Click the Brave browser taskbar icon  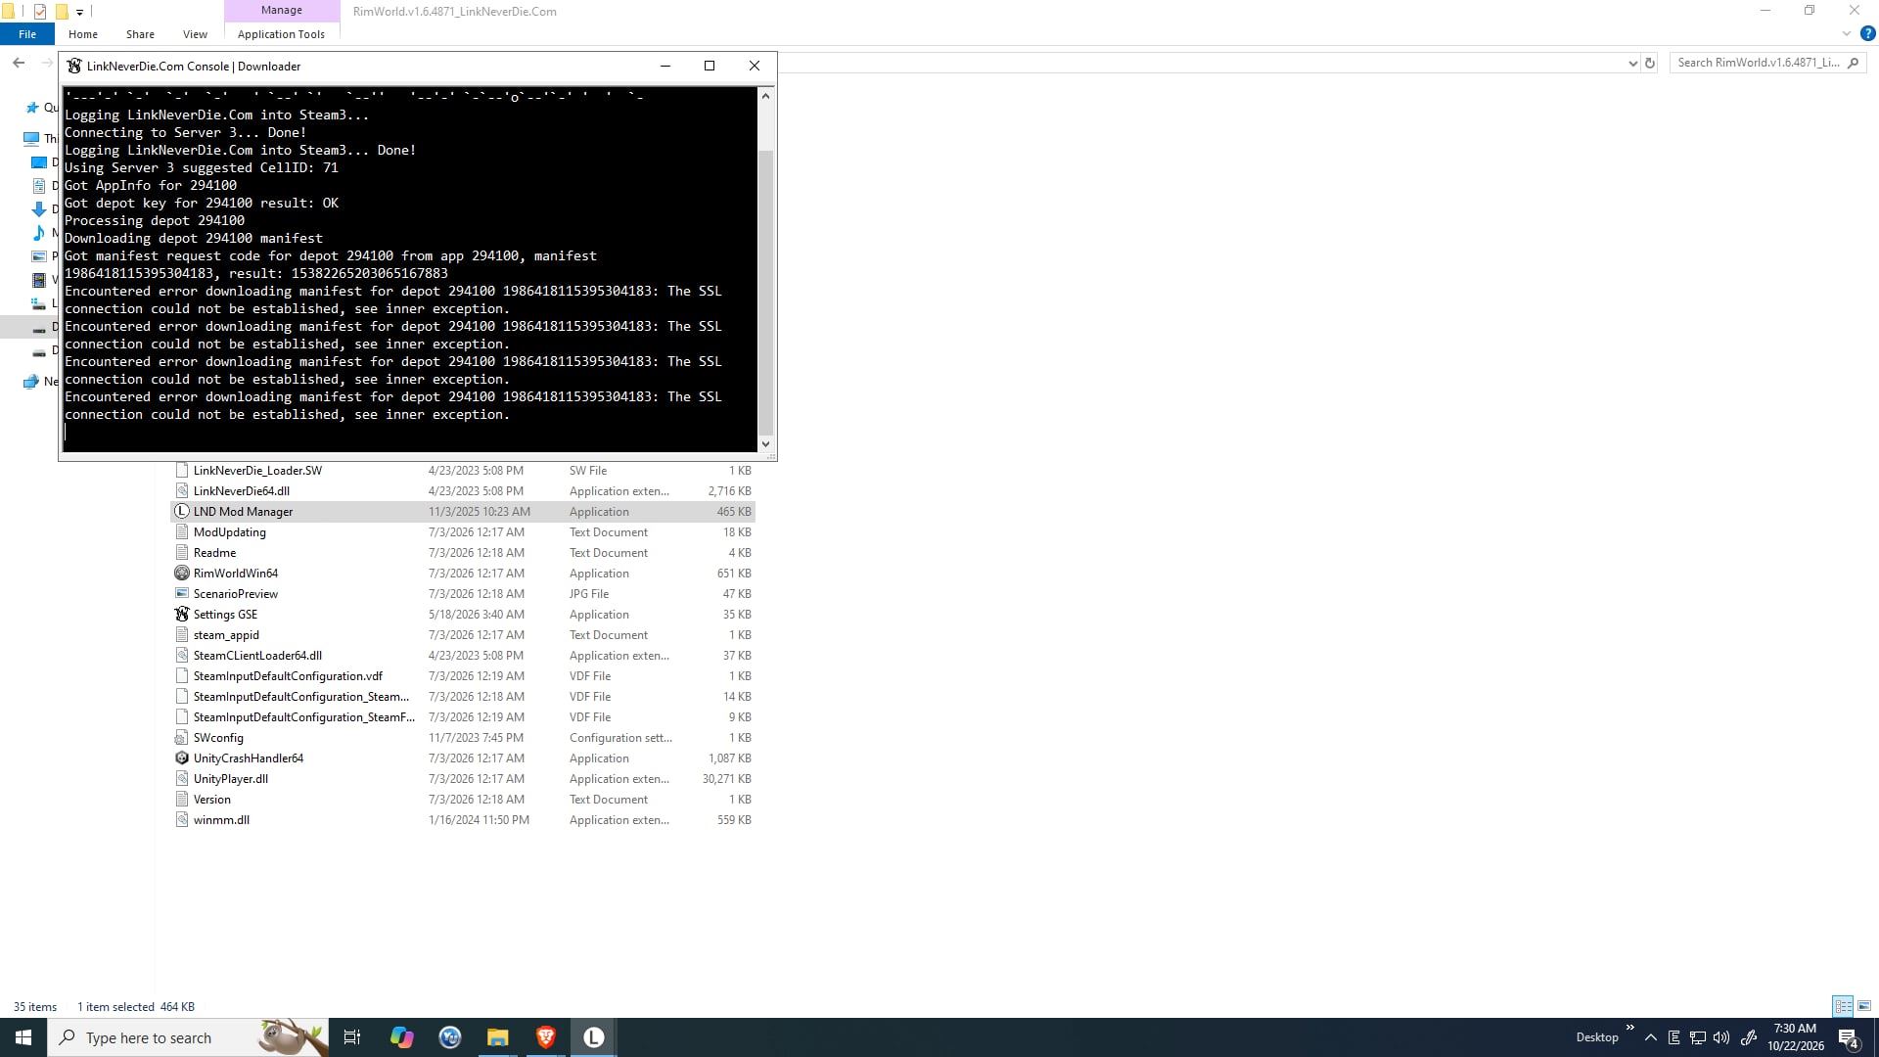(x=546, y=1037)
